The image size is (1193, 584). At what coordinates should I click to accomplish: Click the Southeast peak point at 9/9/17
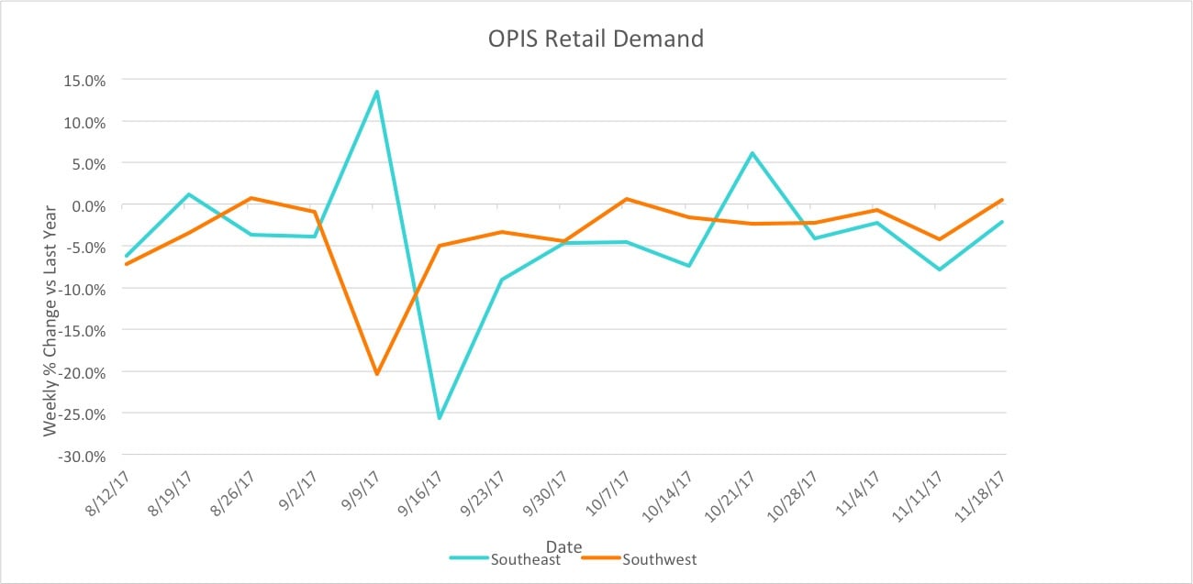point(376,92)
